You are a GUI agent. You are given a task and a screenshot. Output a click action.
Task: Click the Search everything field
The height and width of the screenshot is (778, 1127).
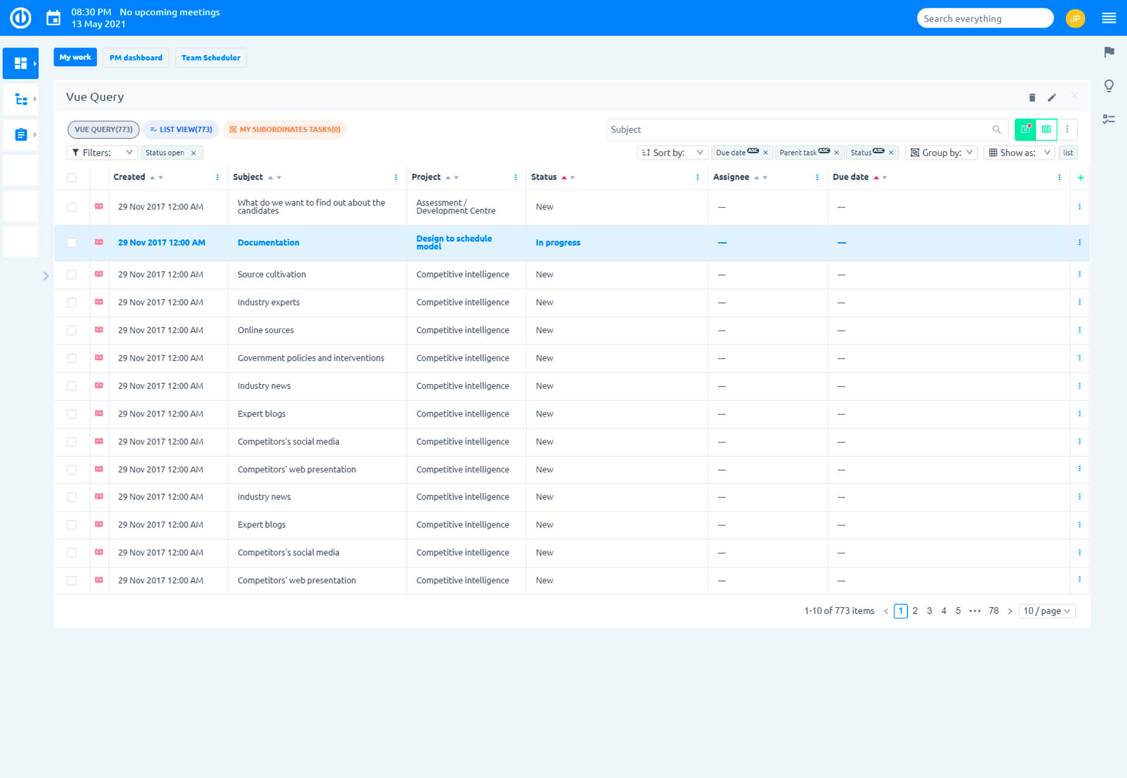coord(984,18)
